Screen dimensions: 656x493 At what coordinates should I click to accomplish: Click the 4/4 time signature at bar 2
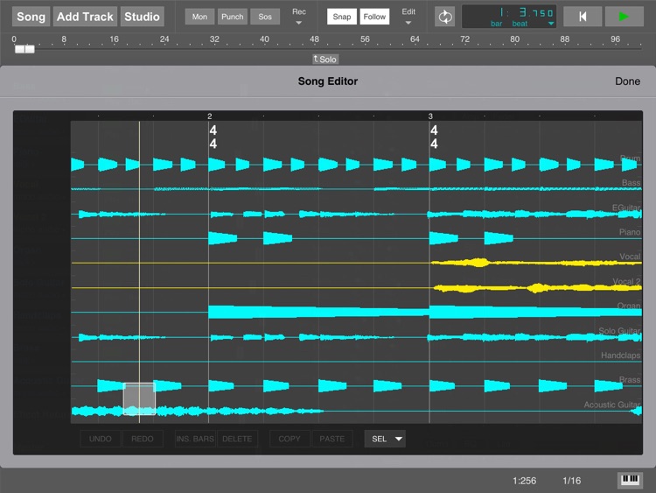click(213, 137)
